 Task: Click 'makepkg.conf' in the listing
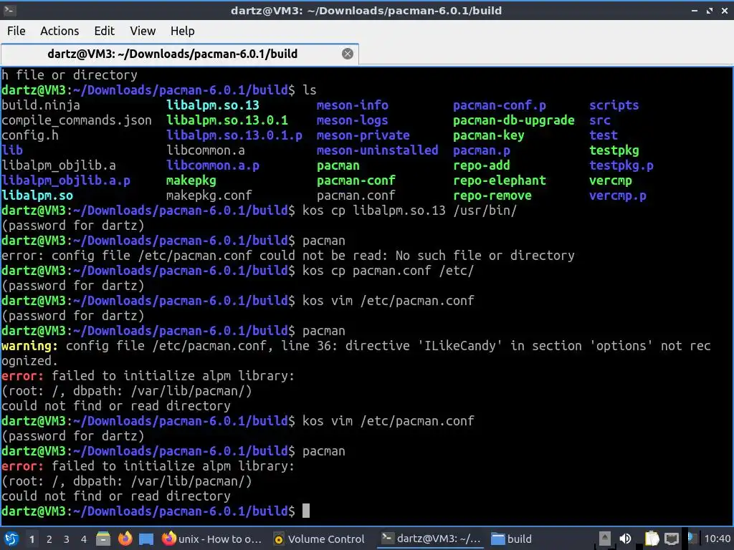[x=209, y=196]
